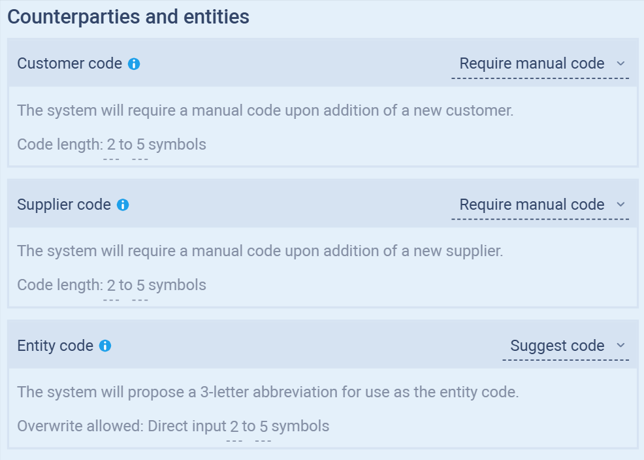Edit the Customer code maximum length value
644x460 pixels.
coord(140,145)
